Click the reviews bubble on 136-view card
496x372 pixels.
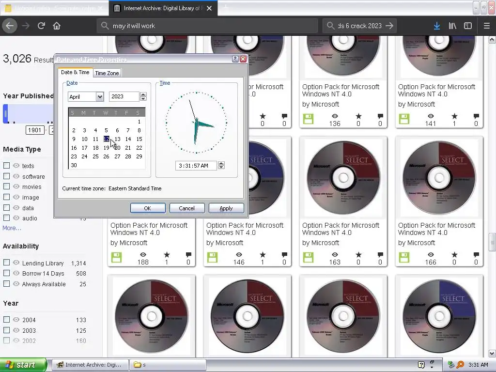[380, 116]
